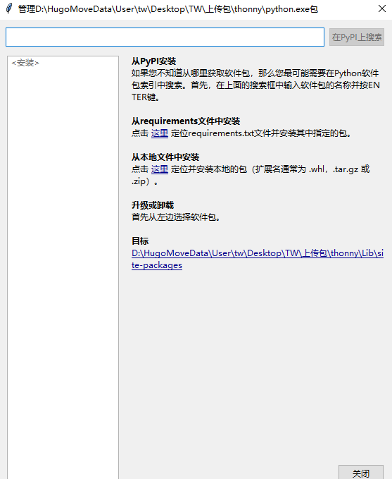This screenshot has height=479, width=392.
Task: Open 这里 link for local package install
Action: pos(160,169)
